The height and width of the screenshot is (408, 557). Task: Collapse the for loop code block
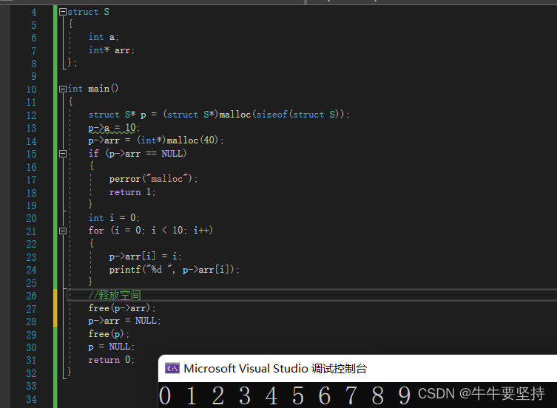[63, 231]
